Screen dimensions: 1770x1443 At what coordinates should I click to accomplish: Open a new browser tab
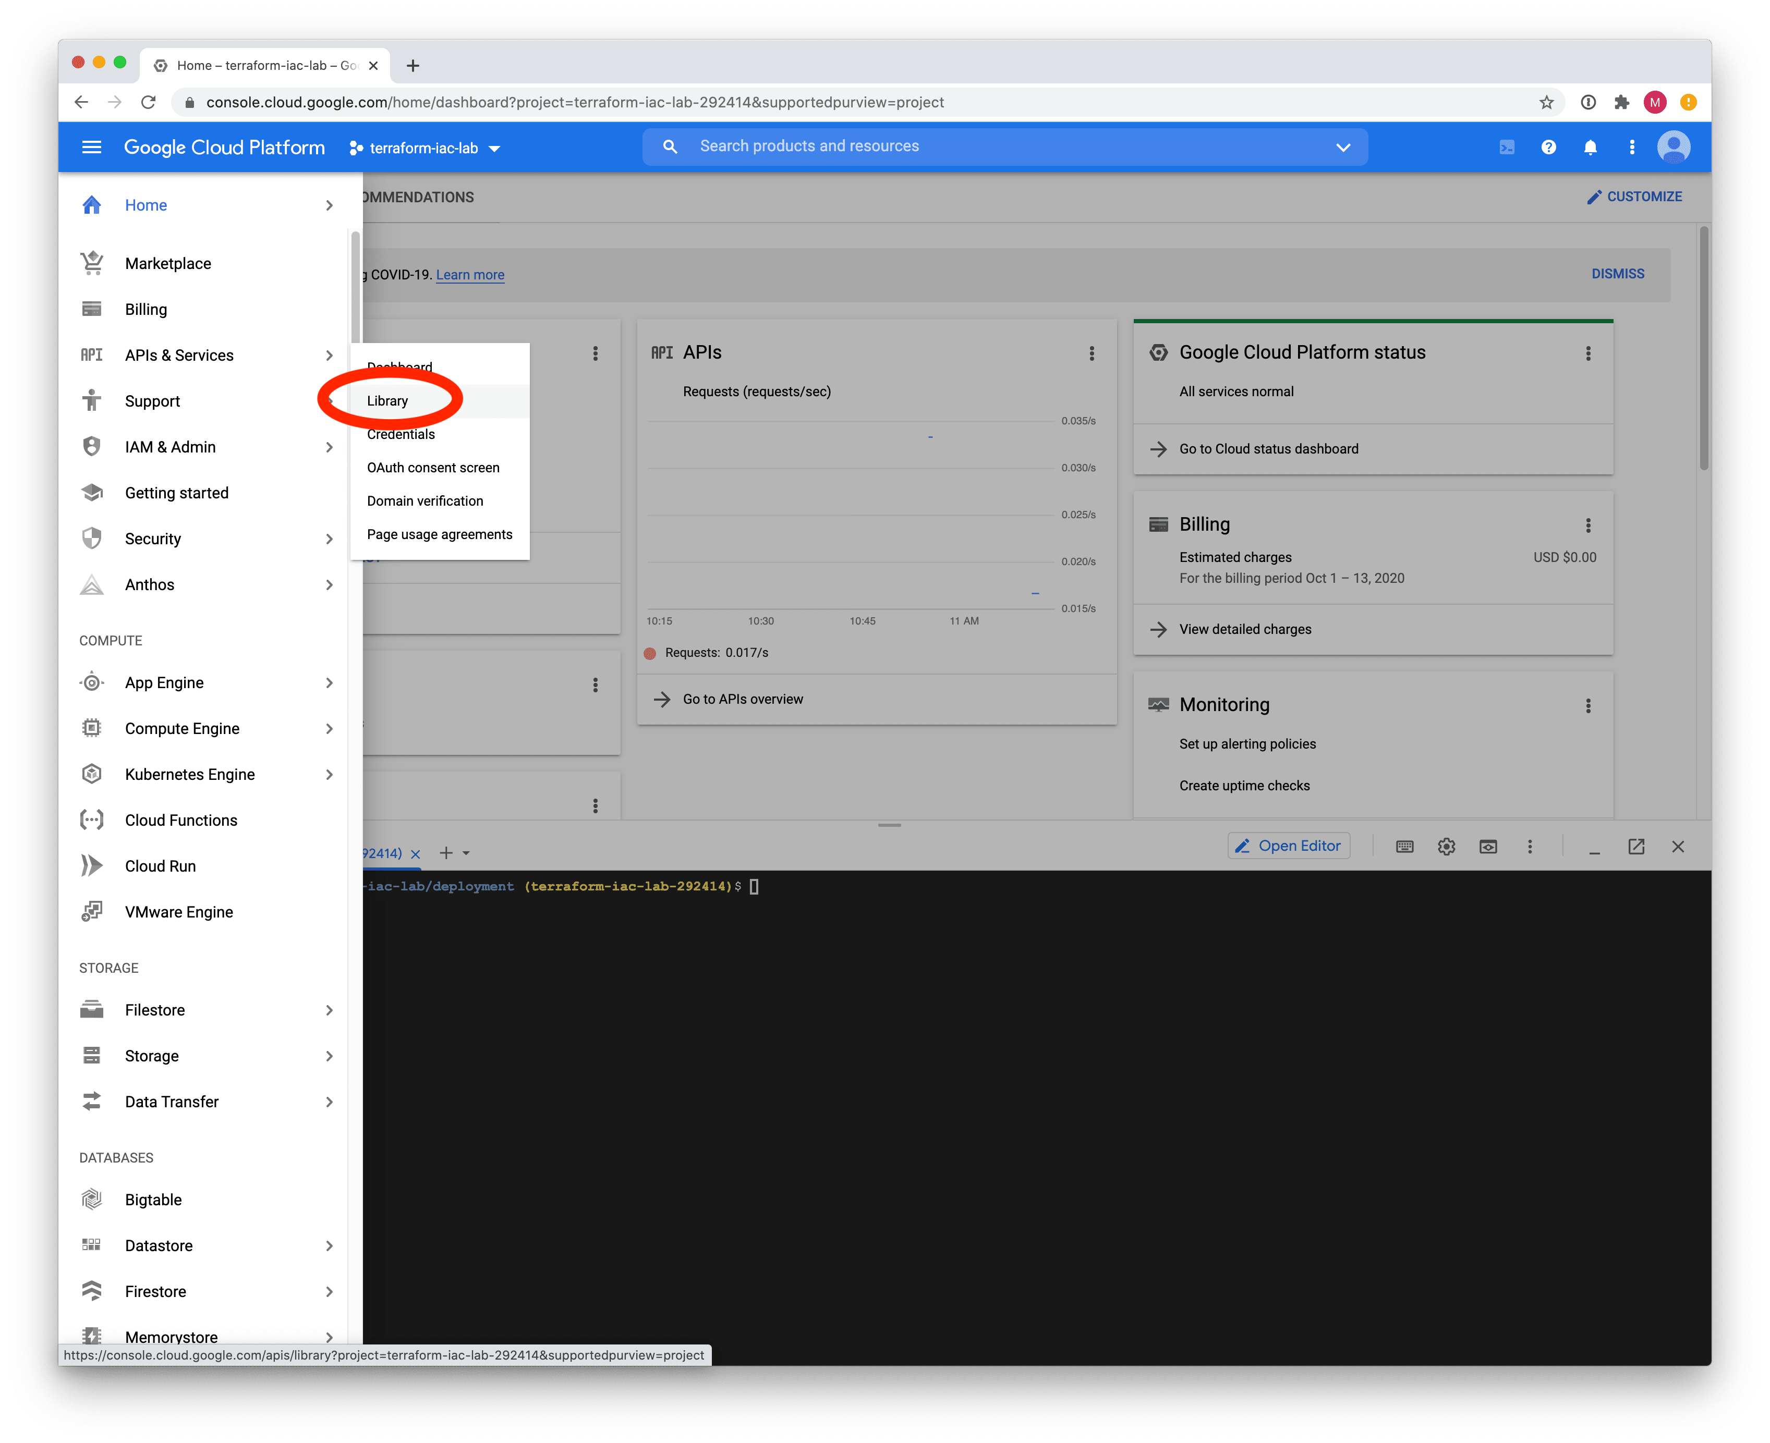tap(413, 66)
